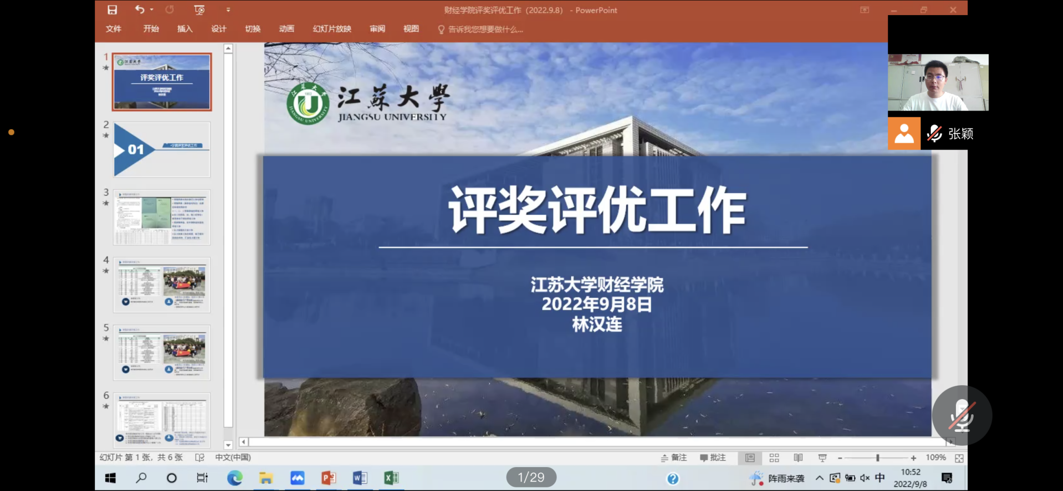
Task: Click the subtitle text 江苏大学财经学院
Action: tap(597, 284)
